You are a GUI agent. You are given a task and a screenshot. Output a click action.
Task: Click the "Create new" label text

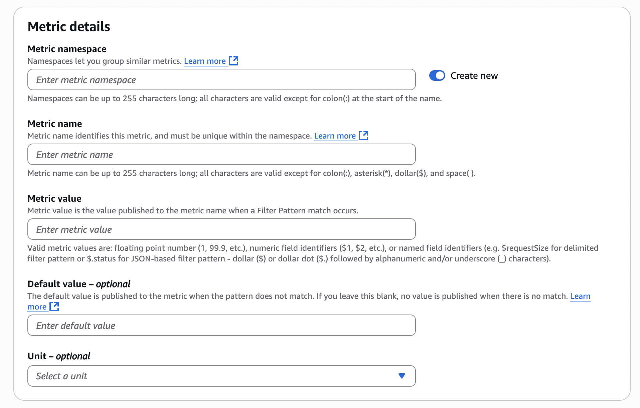click(x=474, y=76)
